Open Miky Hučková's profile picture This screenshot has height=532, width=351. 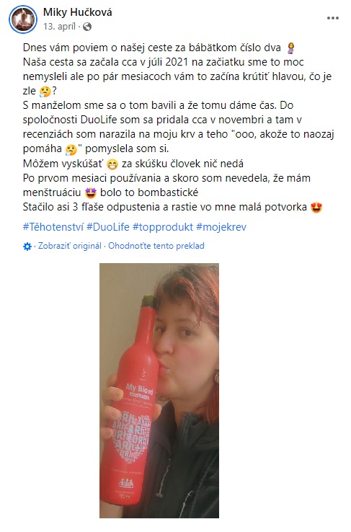[23, 19]
